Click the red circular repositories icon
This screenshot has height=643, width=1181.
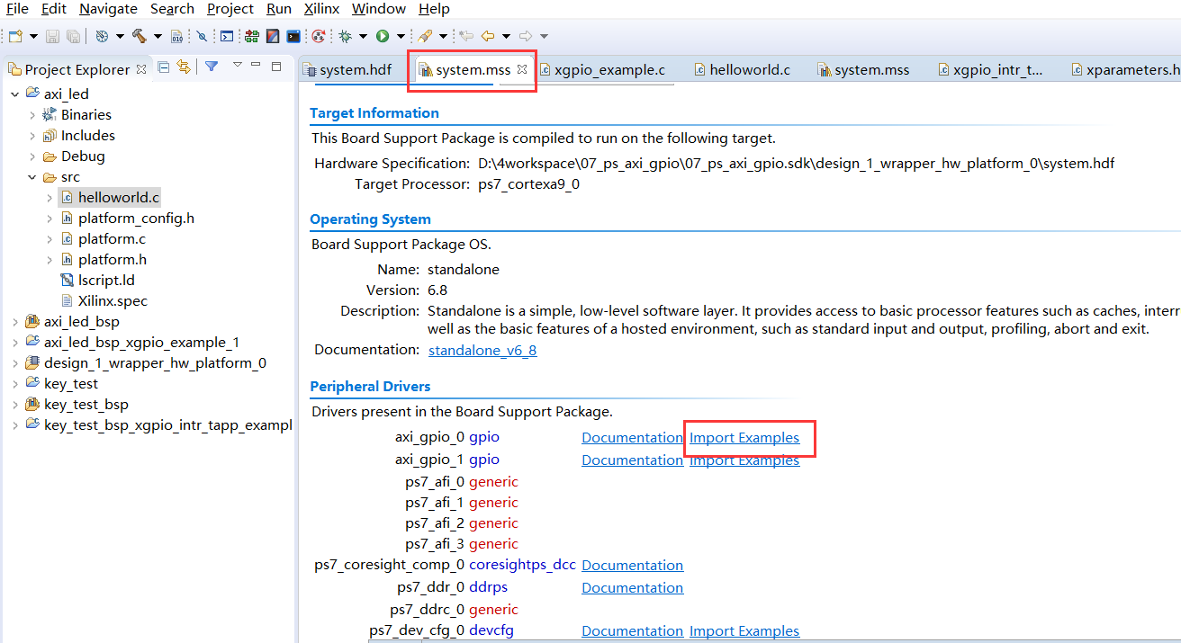tap(319, 37)
